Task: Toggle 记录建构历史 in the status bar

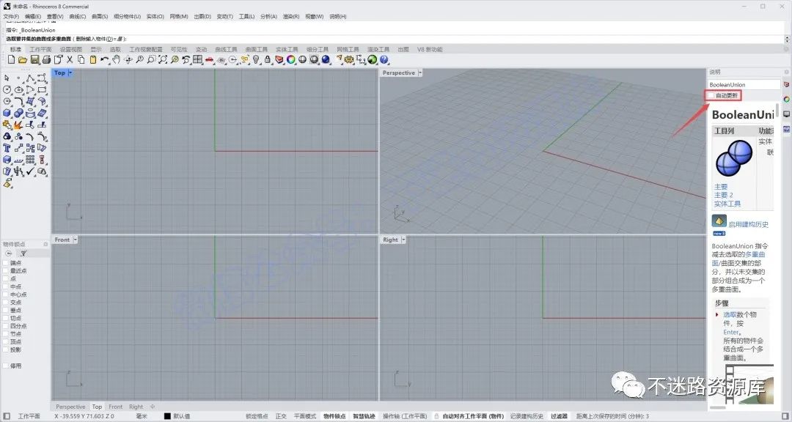Action: tap(527, 416)
